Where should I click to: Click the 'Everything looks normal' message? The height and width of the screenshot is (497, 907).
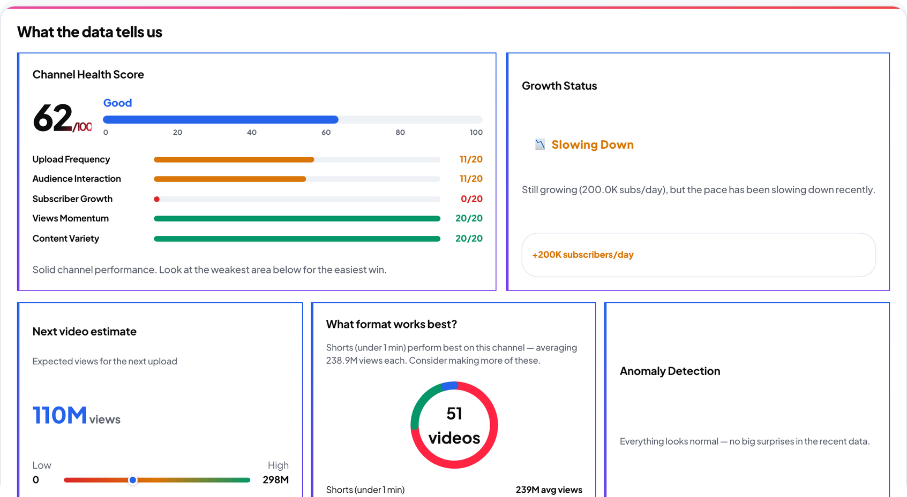point(745,442)
